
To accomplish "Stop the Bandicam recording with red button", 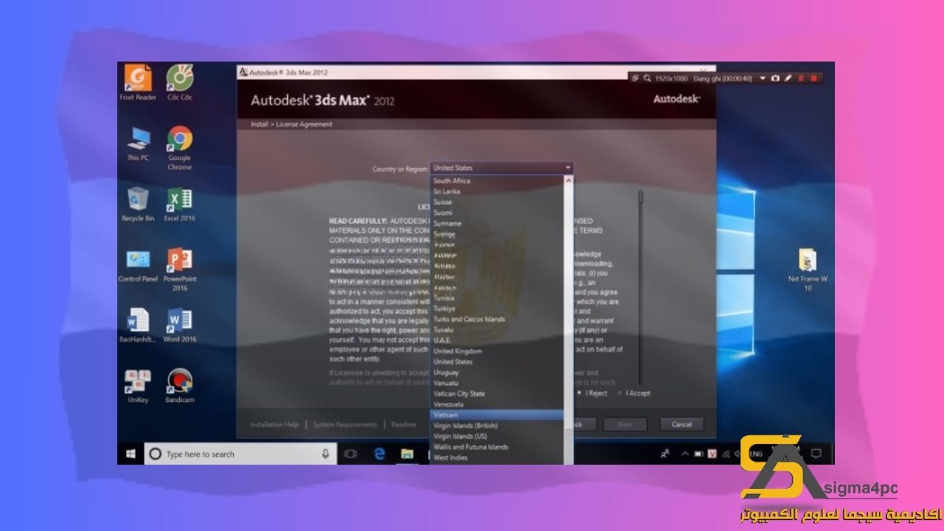I will pyautogui.click(x=813, y=78).
